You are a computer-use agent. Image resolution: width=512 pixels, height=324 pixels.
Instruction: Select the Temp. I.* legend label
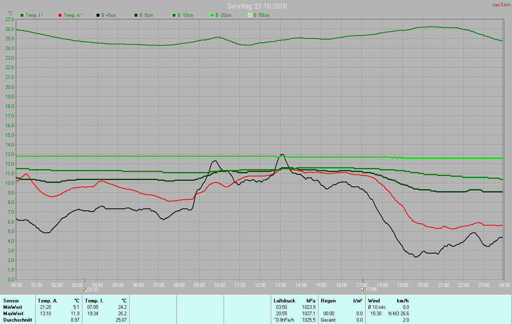tap(35, 15)
